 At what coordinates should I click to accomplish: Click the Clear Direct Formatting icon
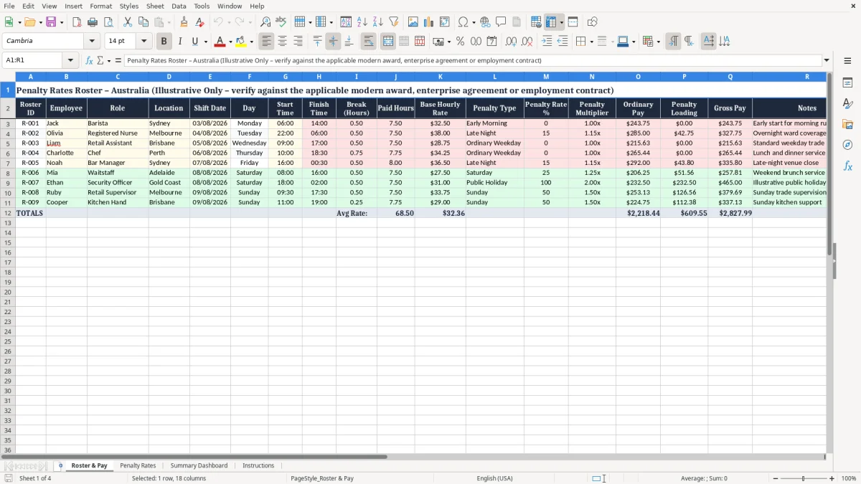(x=199, y=22)
